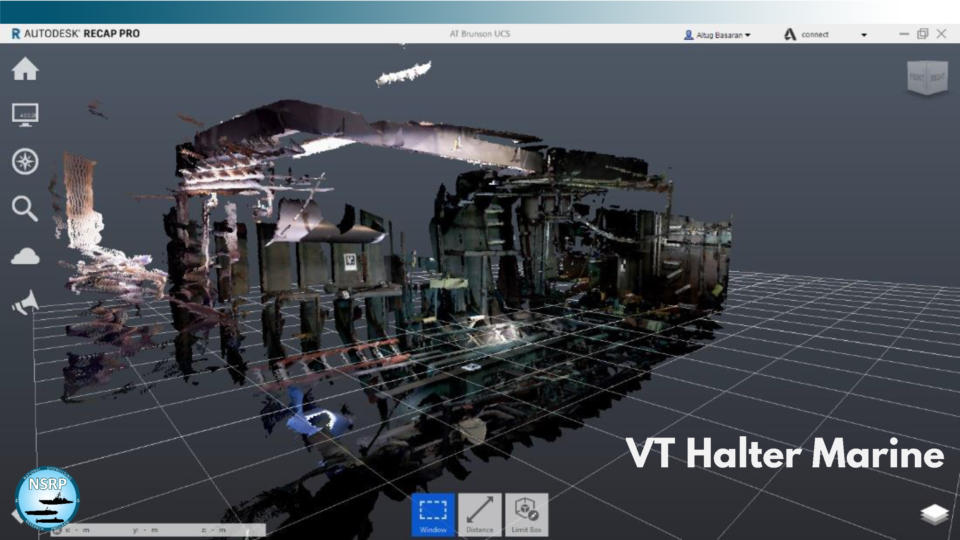
Task: Click the Autodesk ReCap Pro logo
Action: click(76, 34)
